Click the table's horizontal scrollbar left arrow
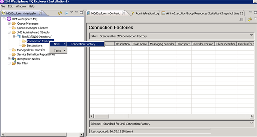257x137 pixels. tap(92, 116)
